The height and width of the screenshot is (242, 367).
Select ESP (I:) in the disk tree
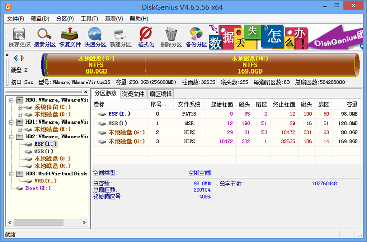(45, 144)
